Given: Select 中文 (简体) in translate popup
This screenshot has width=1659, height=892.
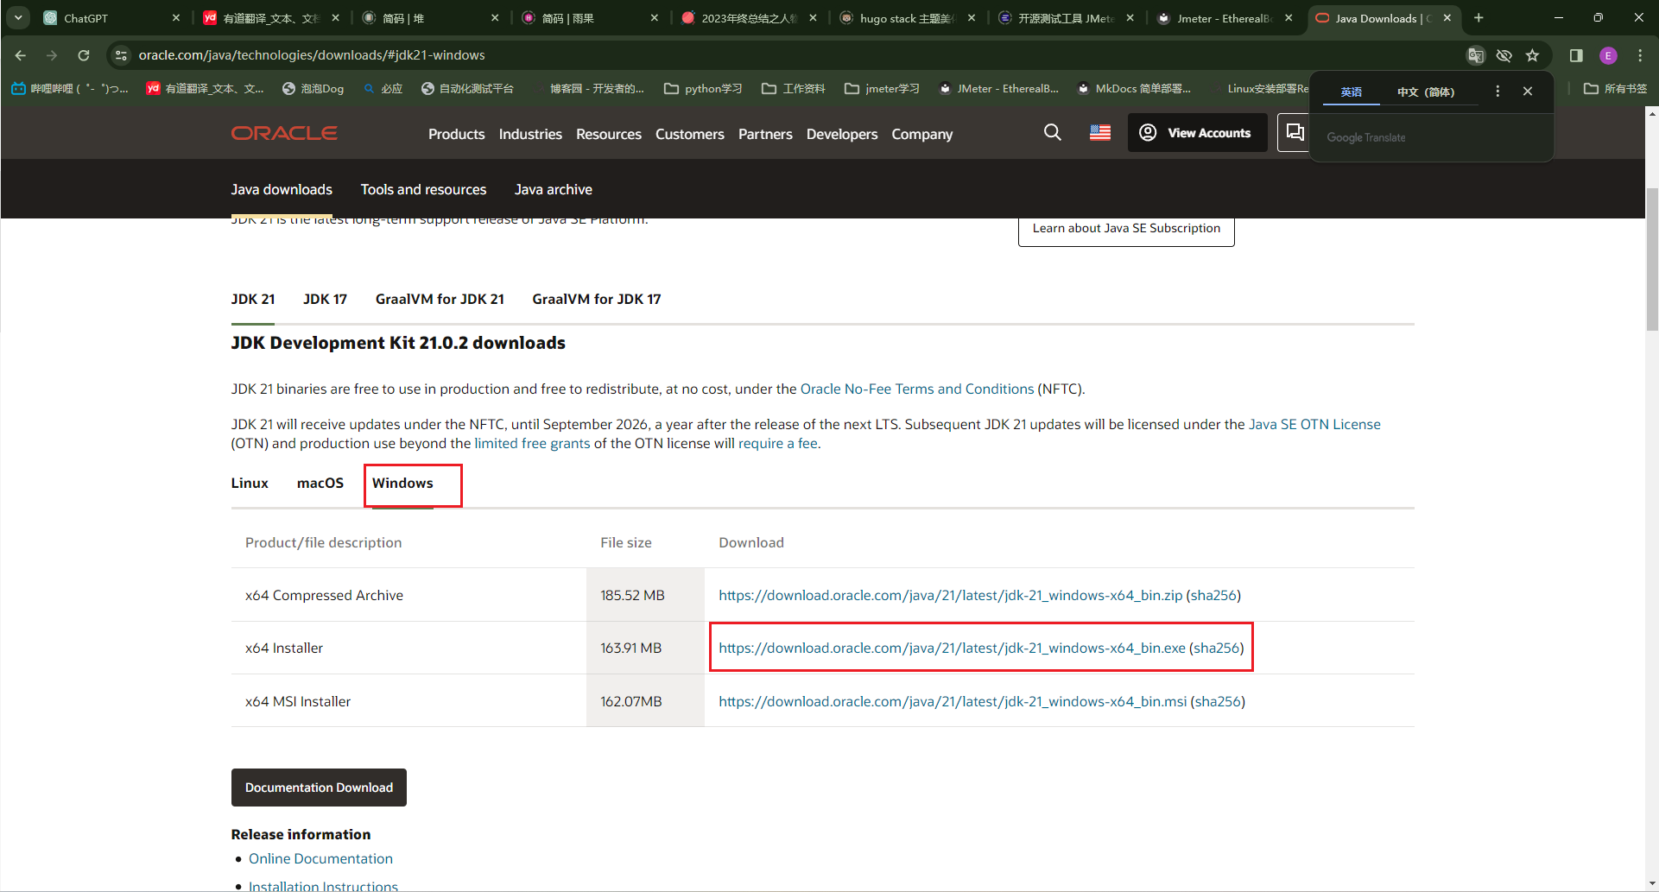Looking at the screenshot, I should click(1426, 92).
